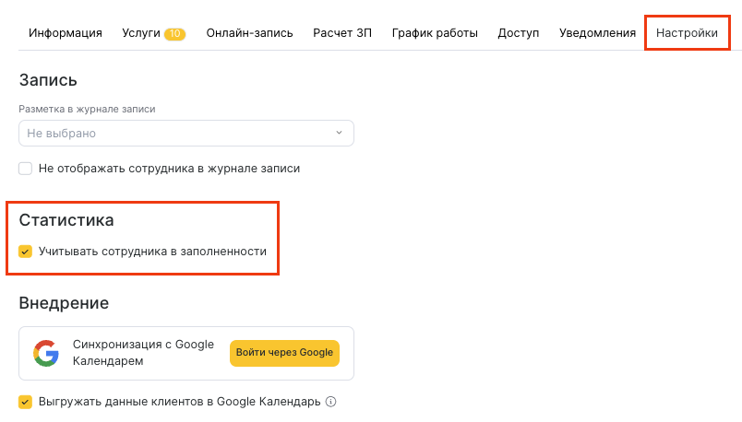Click the Внедрение section heading

pos(64,302)
